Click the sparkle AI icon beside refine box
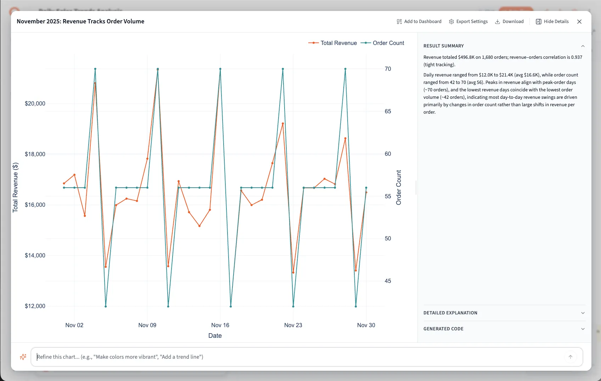601x381 pixels. coord(23,357)
